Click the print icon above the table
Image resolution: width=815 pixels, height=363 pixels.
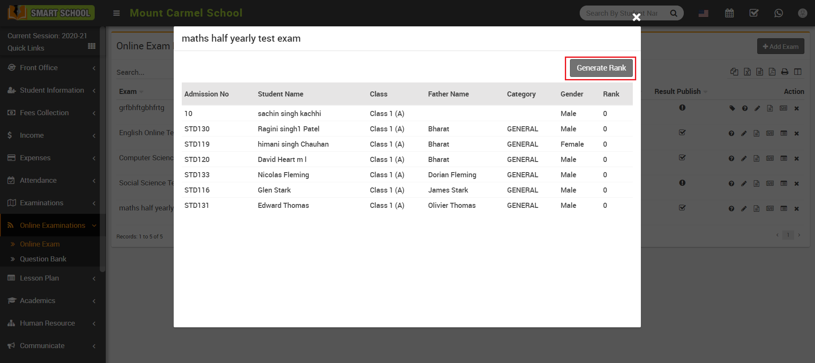click(785, 72)
